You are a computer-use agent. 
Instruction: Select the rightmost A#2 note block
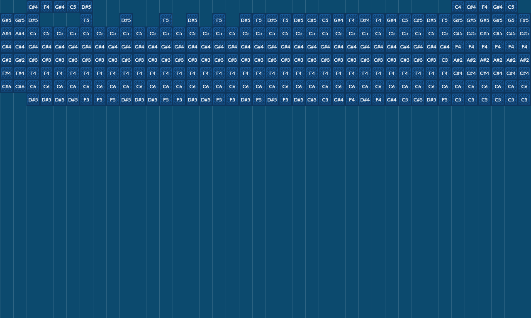524,60
